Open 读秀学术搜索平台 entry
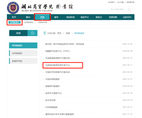The width and height of the screenshot is (142, 118). tap(53, 93)
